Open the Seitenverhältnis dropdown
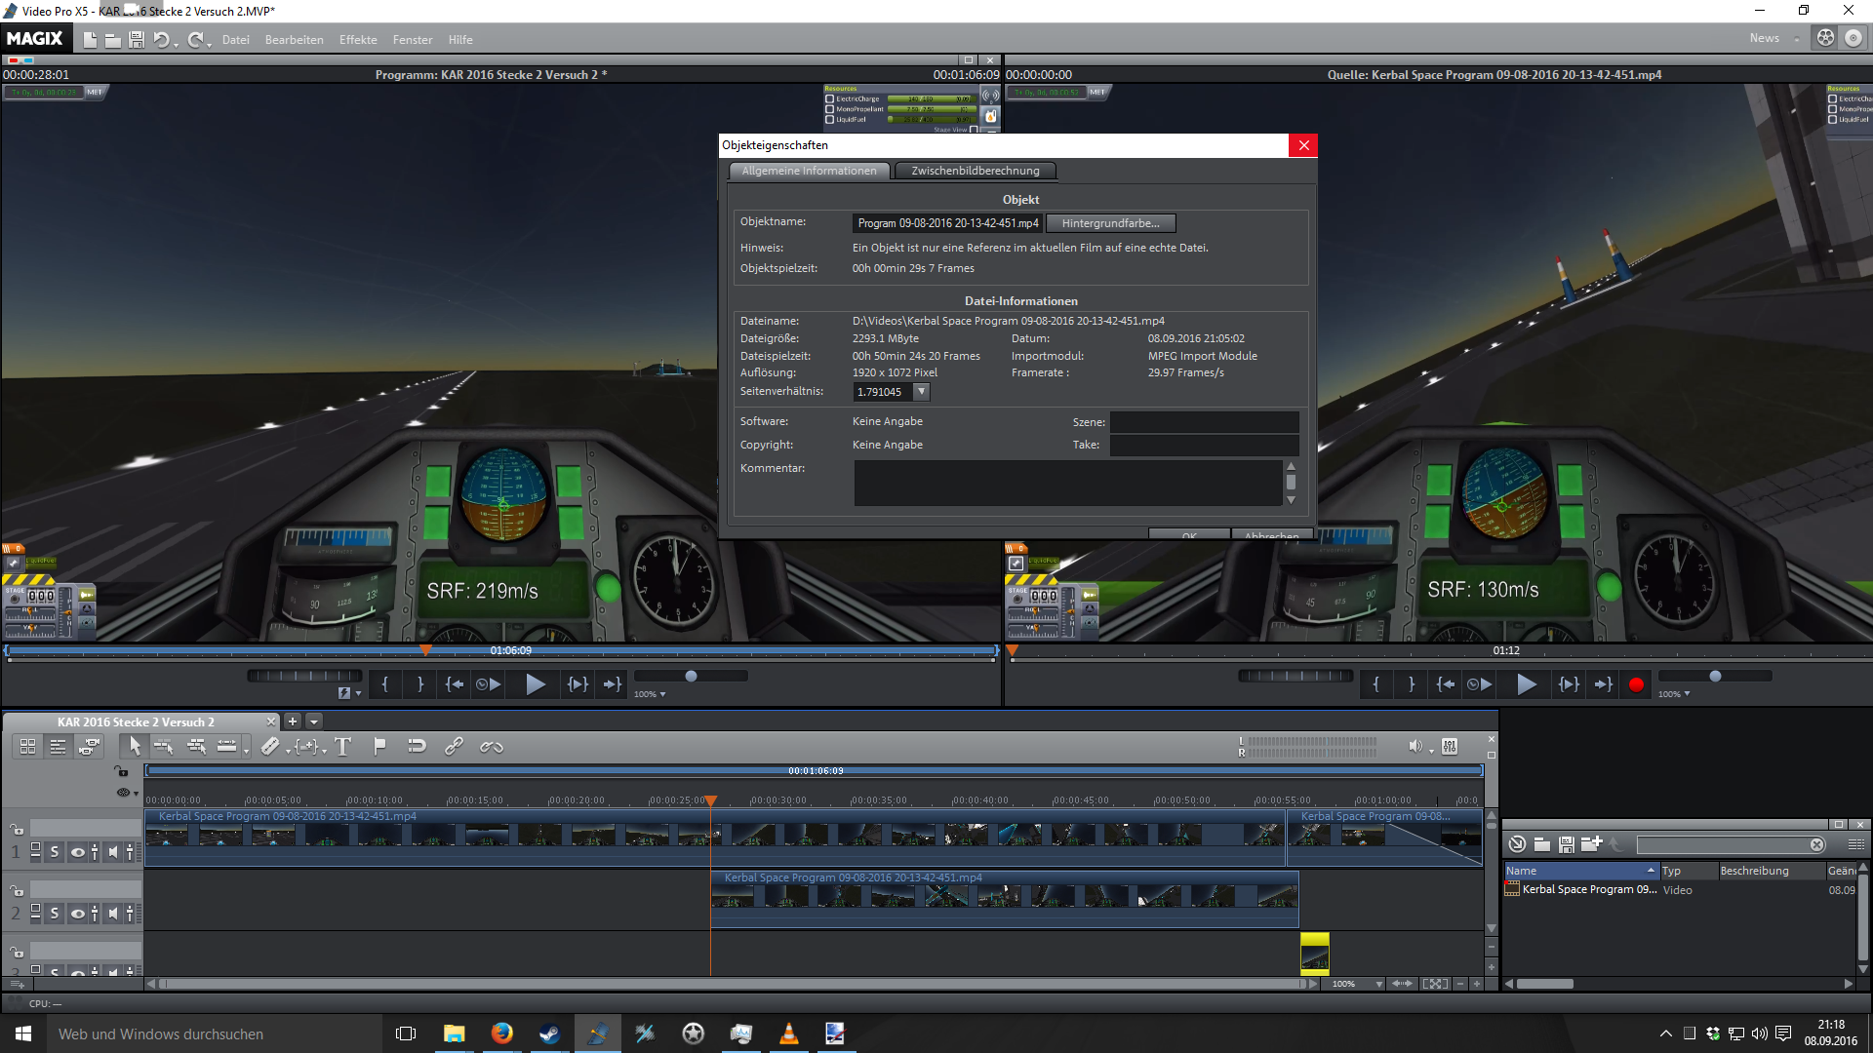This screenshot has height=1053, width=1873. 921,392
